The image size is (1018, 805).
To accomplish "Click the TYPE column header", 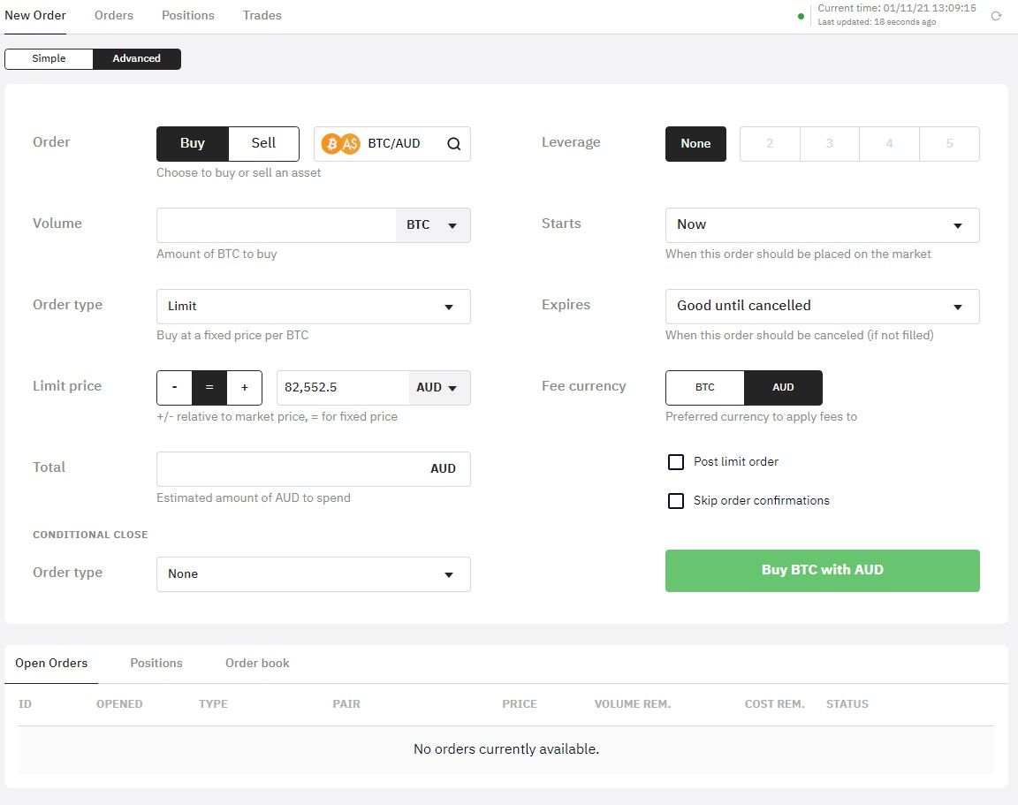I will (213, 703).
